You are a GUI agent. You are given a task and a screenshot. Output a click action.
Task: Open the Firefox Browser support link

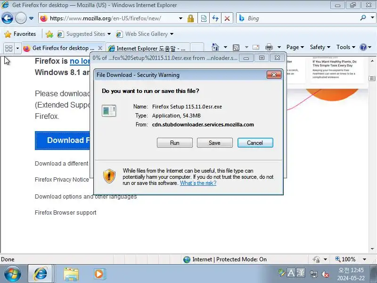66,213
